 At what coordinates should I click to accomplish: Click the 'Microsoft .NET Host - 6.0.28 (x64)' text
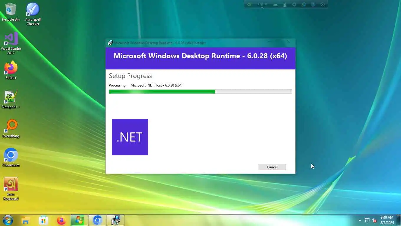157,85
